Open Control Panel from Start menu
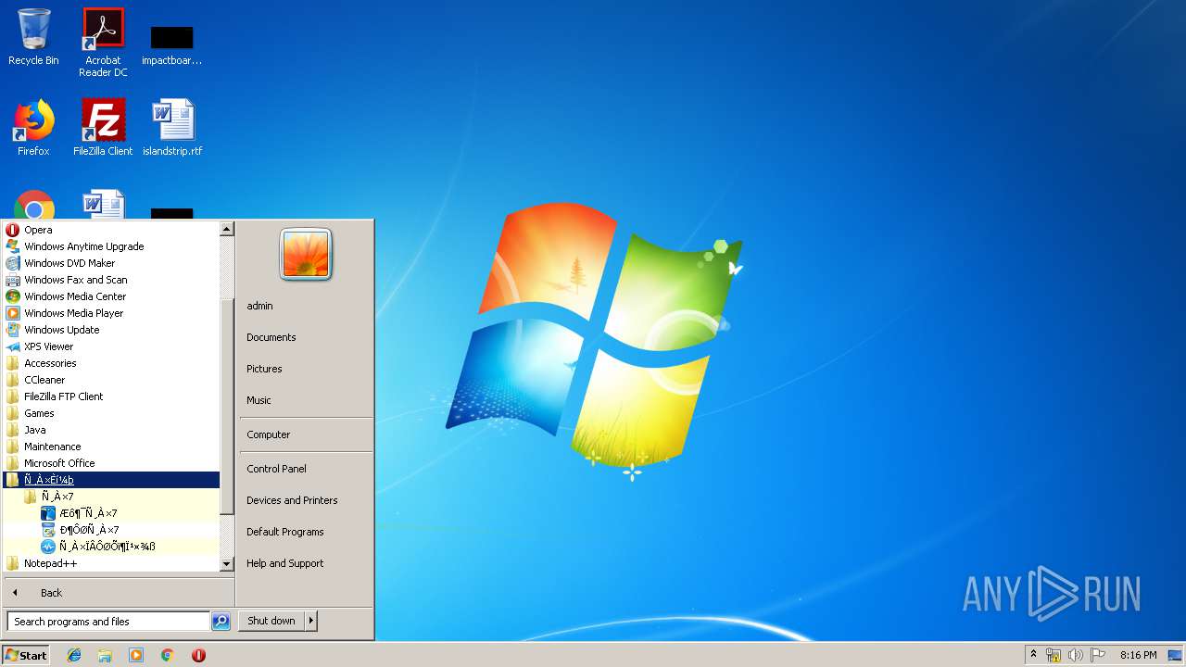Viewport: 1186px width, 667px height. [305, 469]
